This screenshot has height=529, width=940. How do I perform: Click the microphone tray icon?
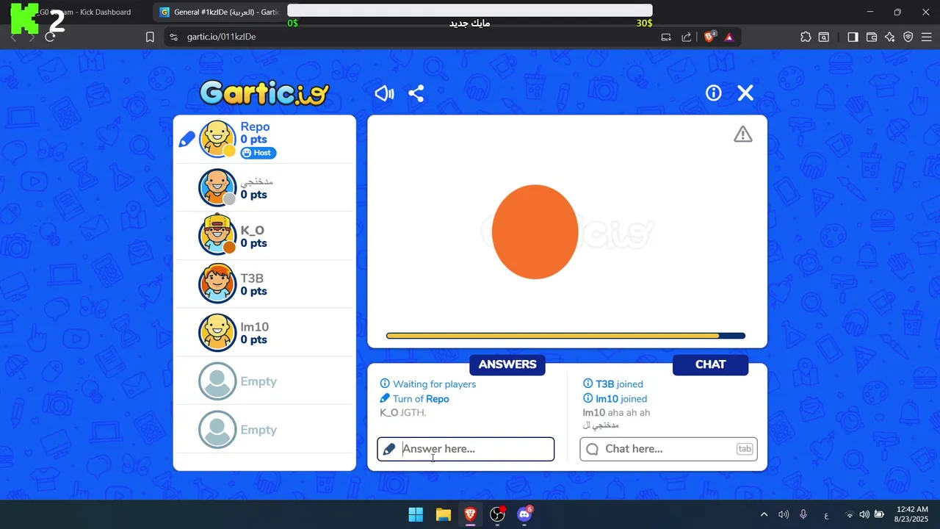[803, 514]
